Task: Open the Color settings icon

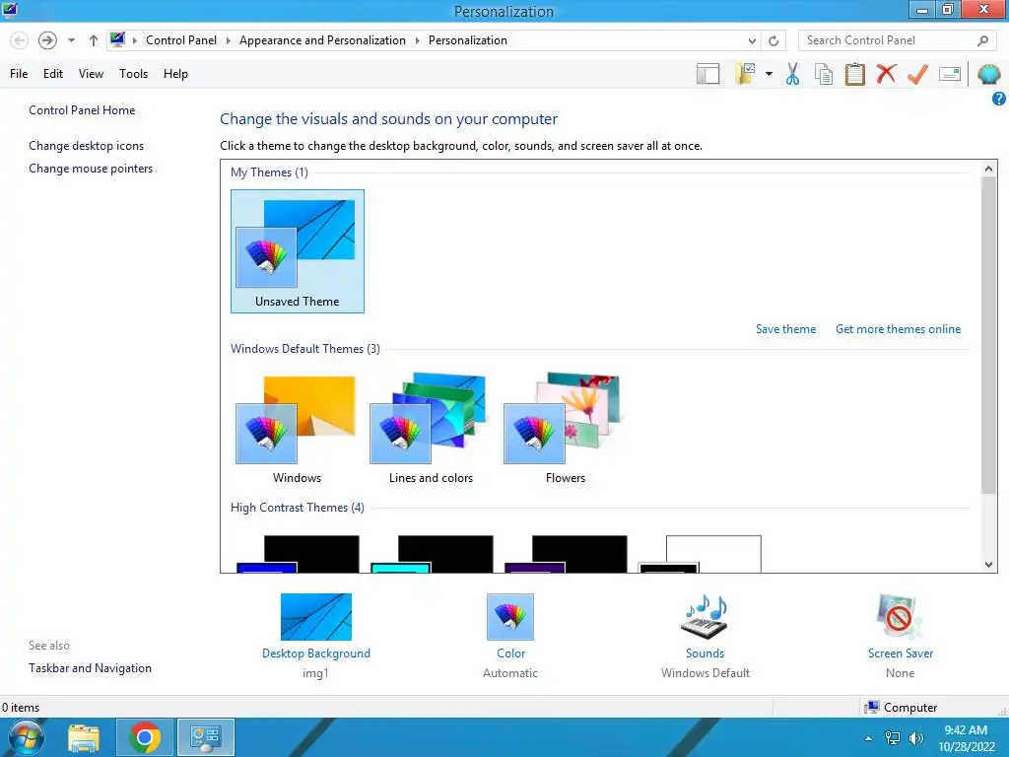Action: (x=510, y=617)
